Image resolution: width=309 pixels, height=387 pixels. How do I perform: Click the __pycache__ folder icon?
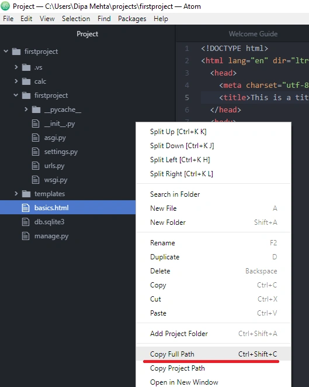pos(36,109)
